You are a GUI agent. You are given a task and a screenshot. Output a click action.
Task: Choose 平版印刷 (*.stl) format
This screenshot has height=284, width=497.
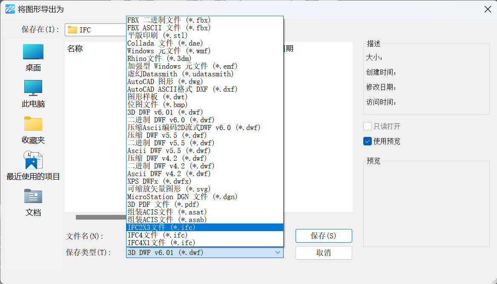pos(205,35)
